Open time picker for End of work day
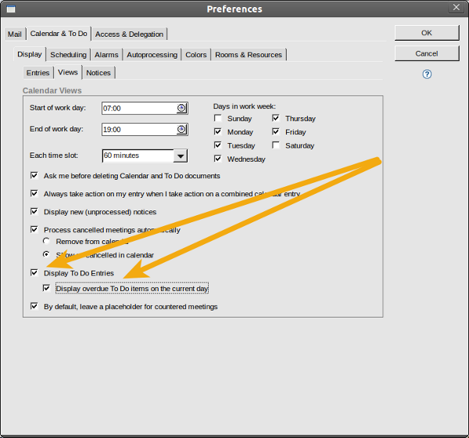Screen dimensions: 469x438 point(181,129)
